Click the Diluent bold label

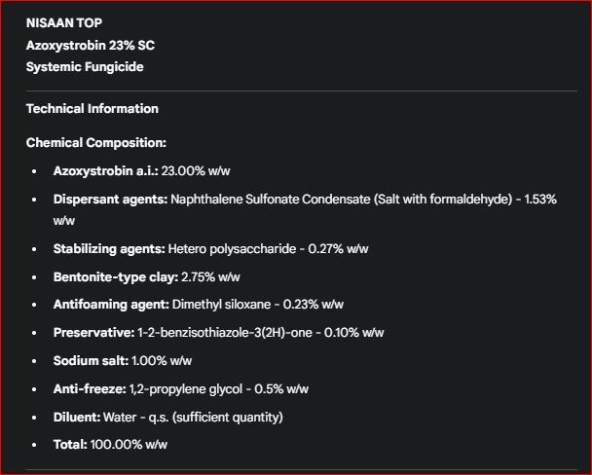tap(76, 417)
